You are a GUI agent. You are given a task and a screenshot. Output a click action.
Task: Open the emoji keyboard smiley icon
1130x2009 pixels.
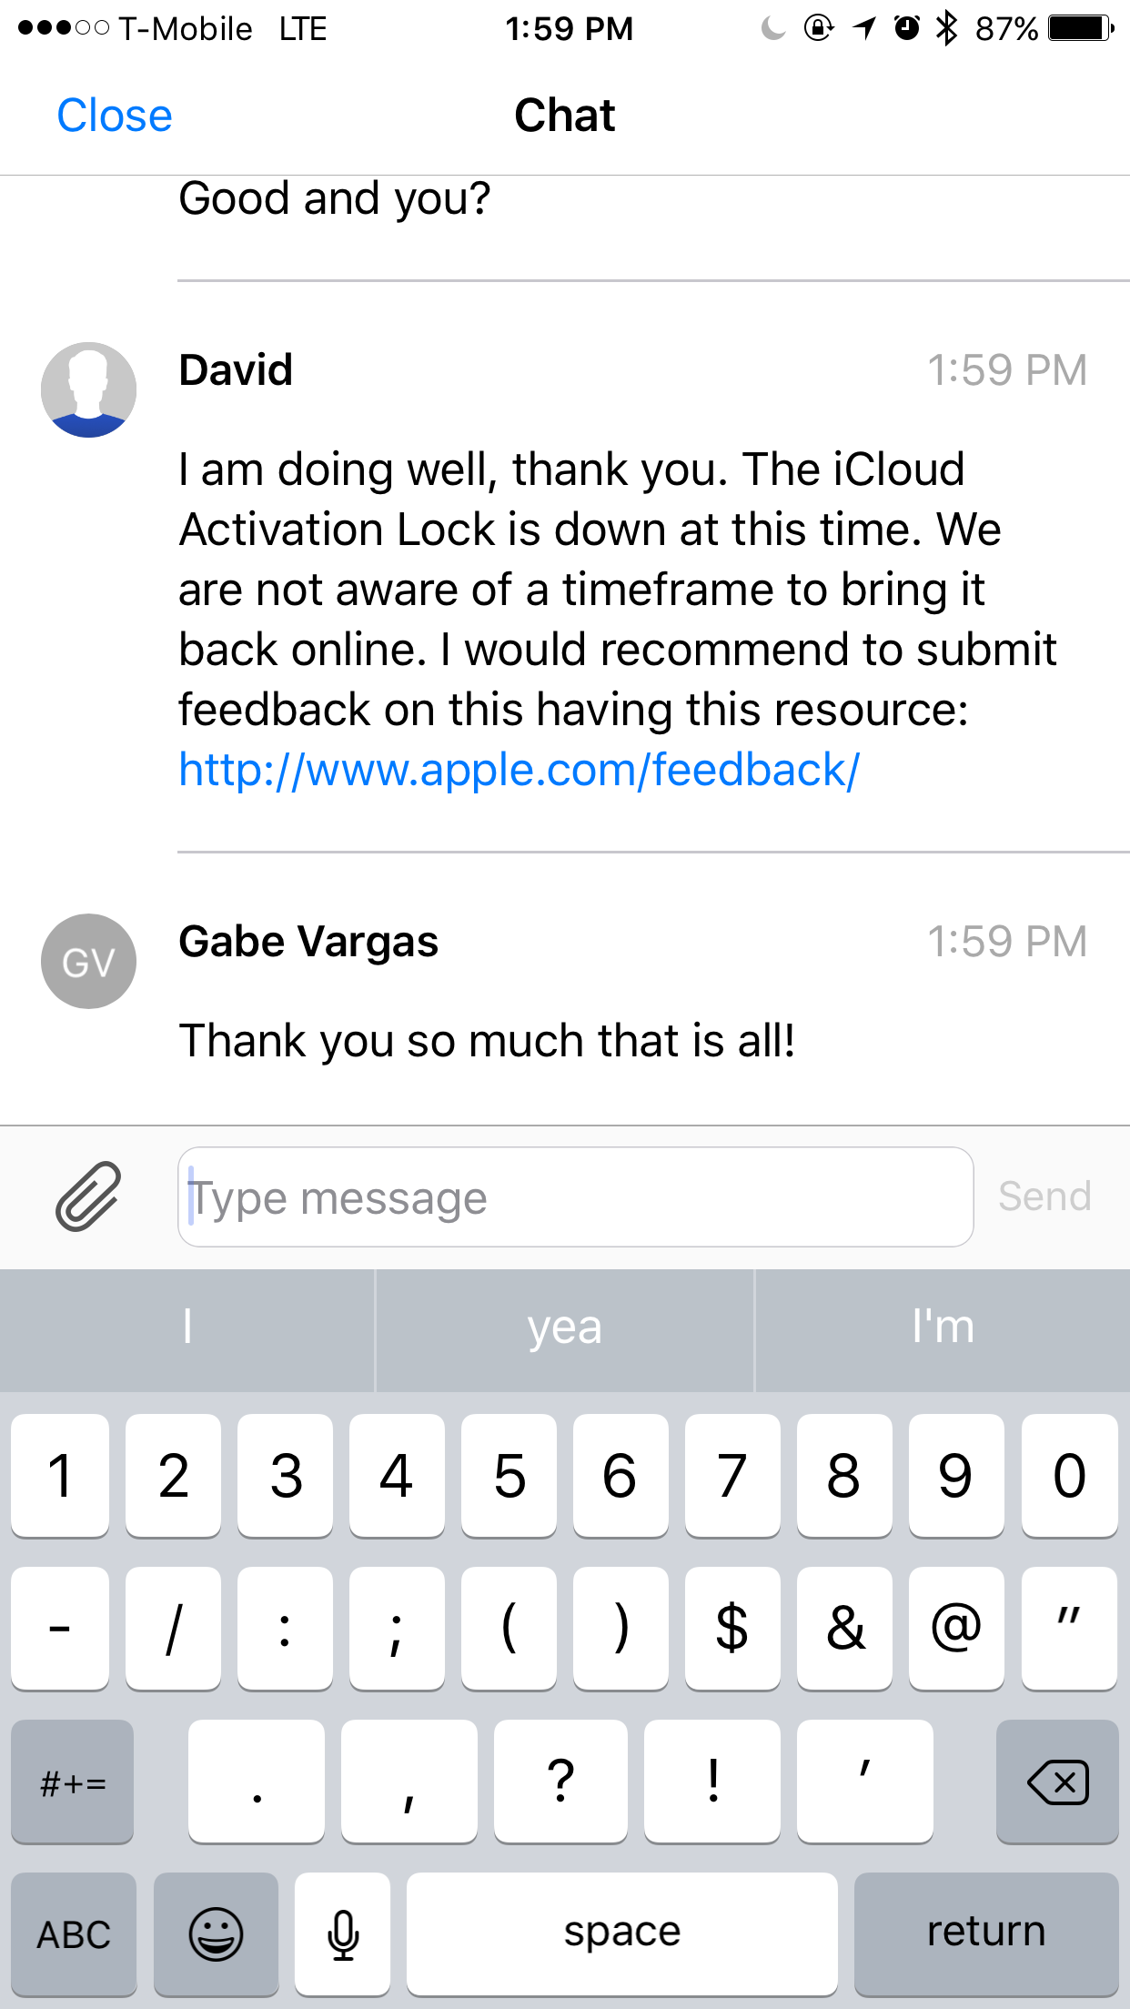click(216, 1933)
